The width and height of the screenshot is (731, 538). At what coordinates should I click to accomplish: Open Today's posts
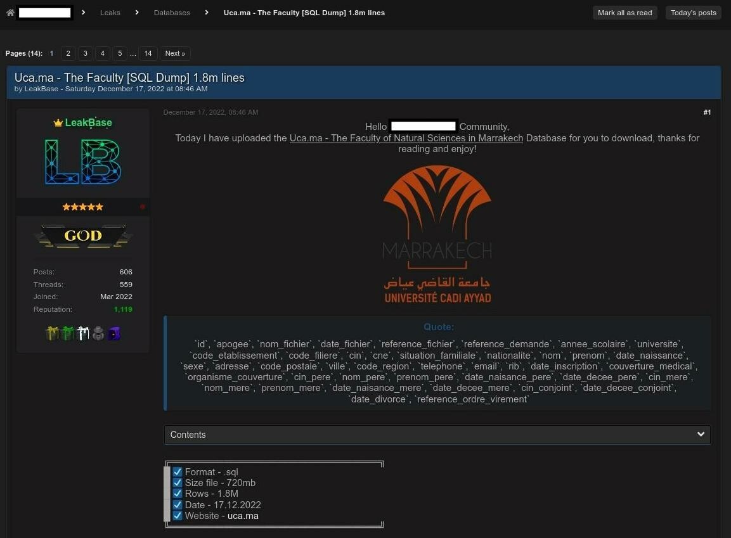(693, 13)
